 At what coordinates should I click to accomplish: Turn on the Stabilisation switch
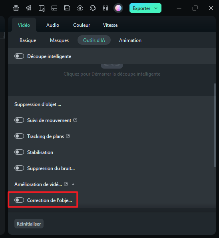coord(19,152)
